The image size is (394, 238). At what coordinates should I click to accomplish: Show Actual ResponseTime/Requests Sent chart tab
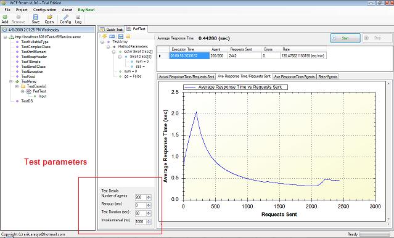tap(186, 76)
